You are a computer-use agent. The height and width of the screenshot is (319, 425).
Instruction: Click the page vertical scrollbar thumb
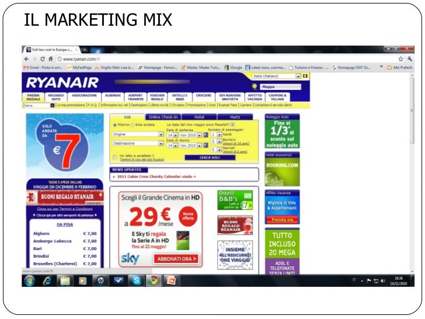412,110
